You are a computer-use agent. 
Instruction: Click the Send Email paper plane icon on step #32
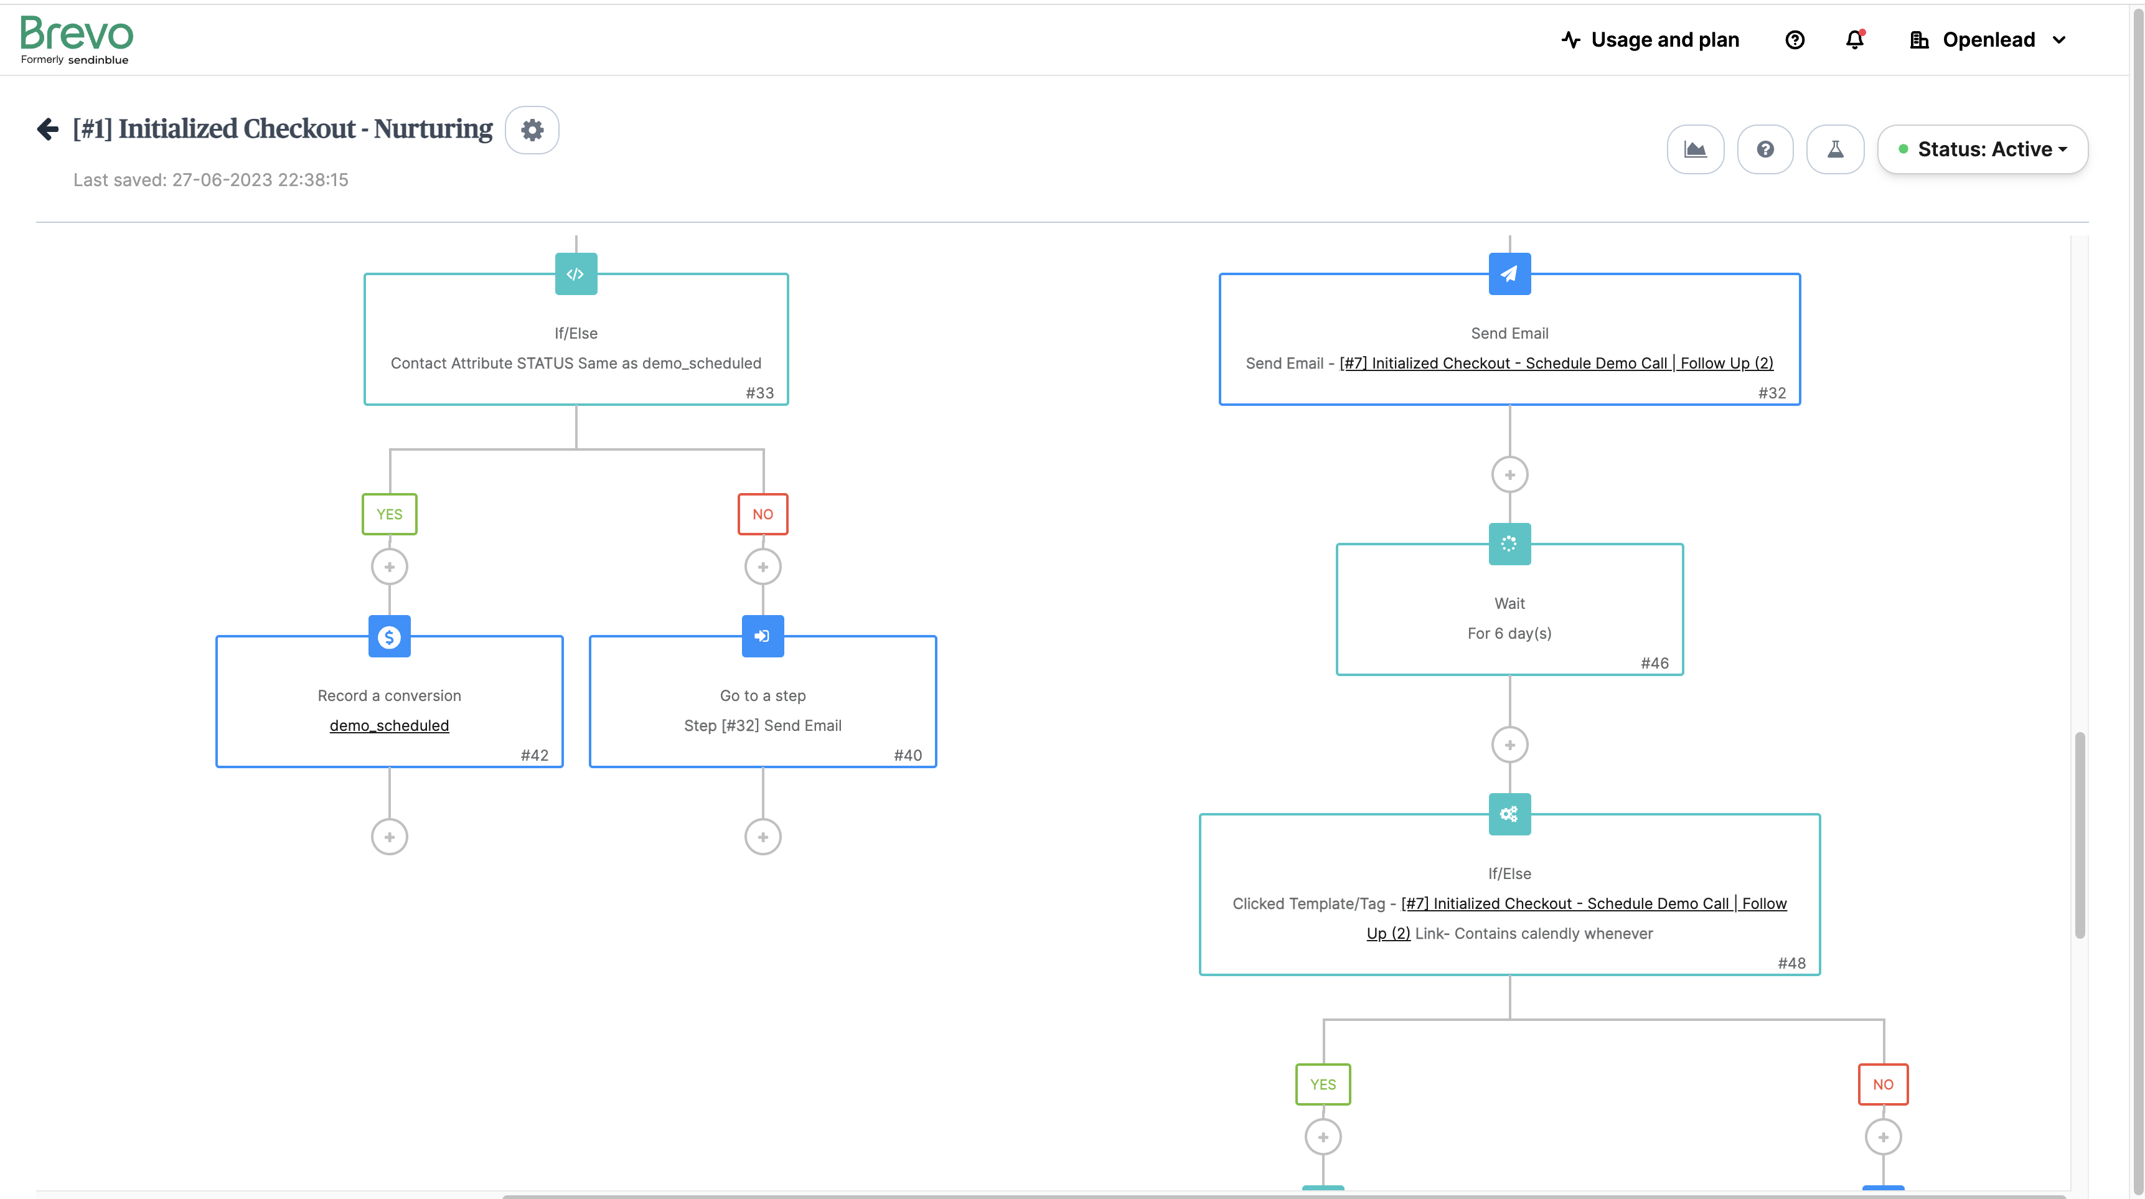click(x=1509, y=274)
